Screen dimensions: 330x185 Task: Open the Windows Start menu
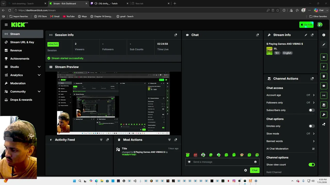pyautogui.click(x=74, y=181)
